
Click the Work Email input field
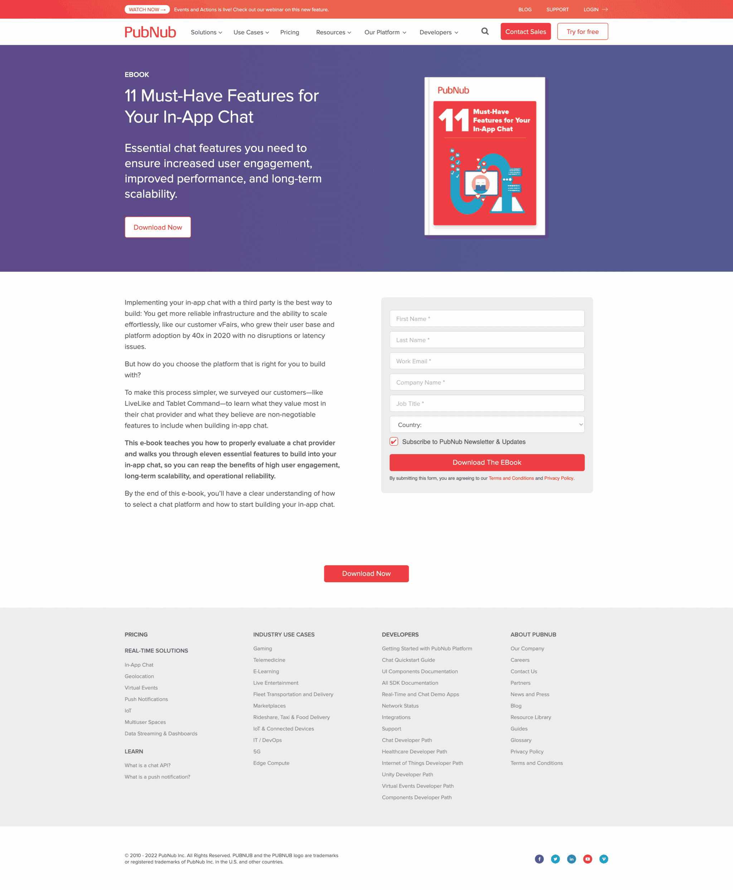point(487,361)
